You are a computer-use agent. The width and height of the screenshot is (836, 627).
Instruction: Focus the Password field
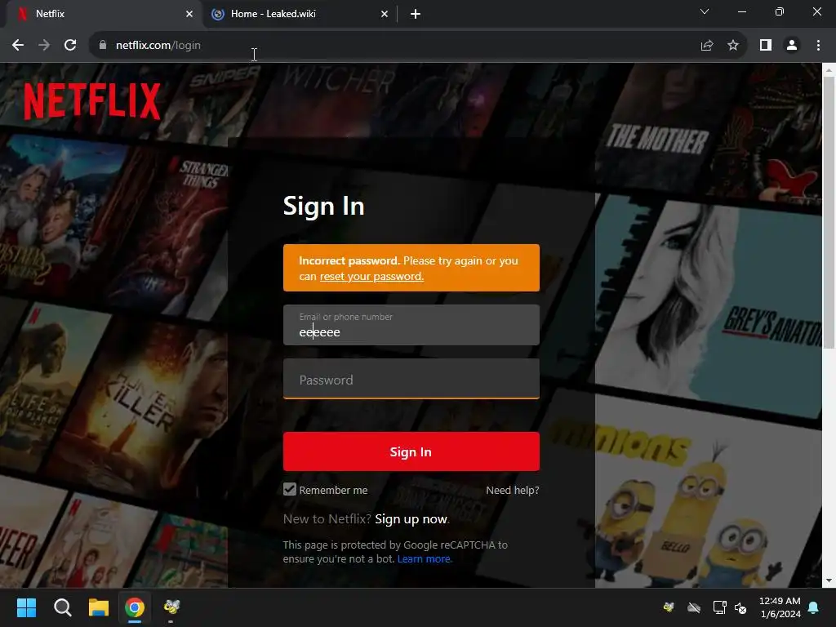tap(411, 379)
